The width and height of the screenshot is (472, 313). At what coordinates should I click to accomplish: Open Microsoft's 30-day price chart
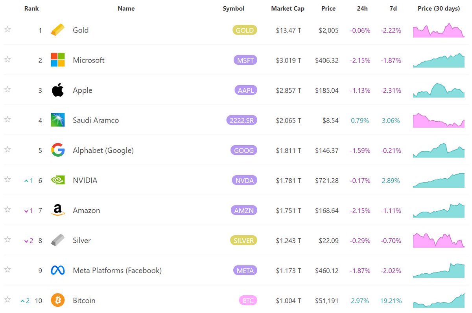439,60
